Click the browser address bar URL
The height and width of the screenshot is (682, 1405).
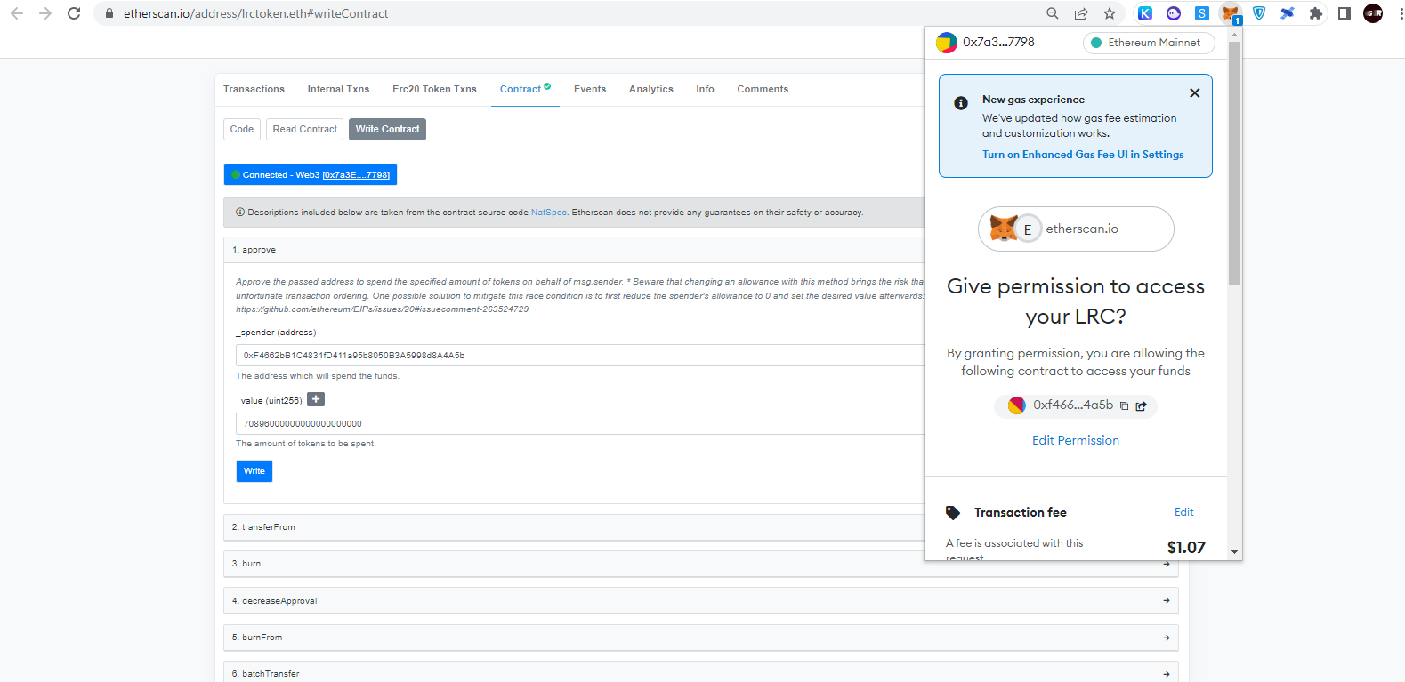point(255,13)
